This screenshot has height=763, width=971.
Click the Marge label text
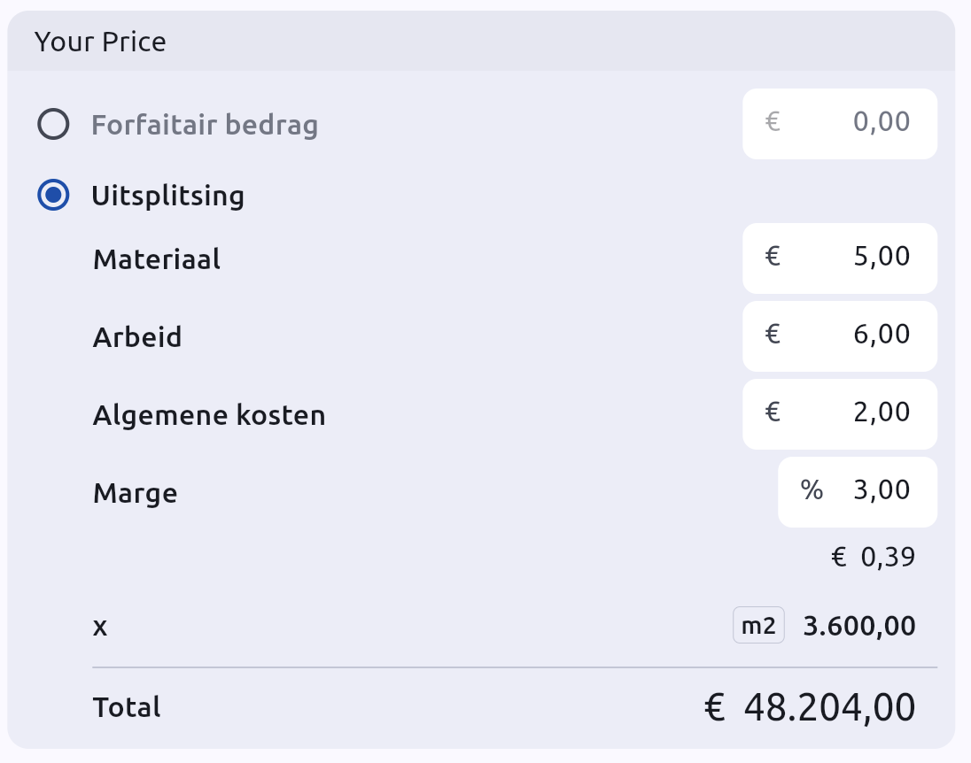(135, 493)
